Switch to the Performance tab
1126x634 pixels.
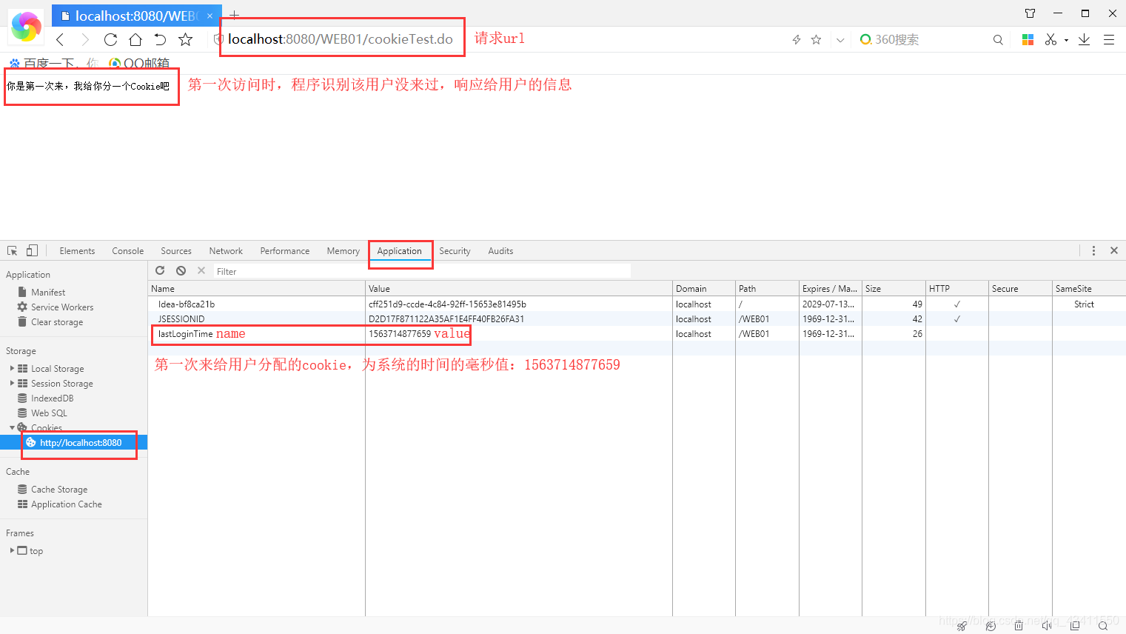point(285,251)
